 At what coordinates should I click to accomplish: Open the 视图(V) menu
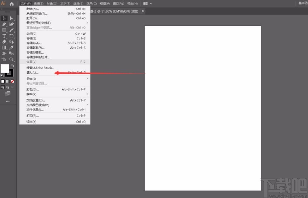[105, 4]
